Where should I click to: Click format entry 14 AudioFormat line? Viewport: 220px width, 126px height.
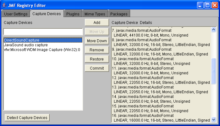point(143,97)
